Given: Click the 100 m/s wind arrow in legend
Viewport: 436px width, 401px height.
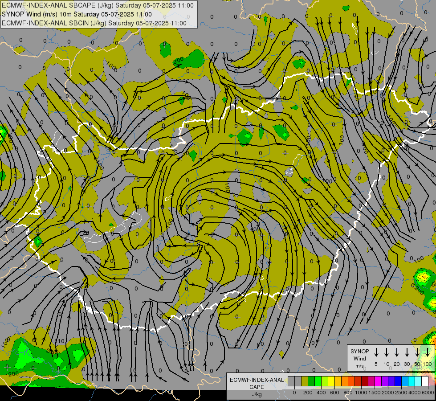Looking at the screenshot, I should (x=428, y=352).
